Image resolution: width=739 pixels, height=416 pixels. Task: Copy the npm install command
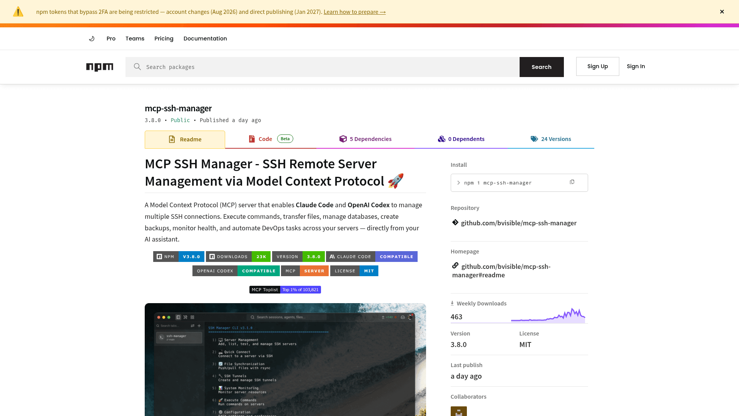click(572, 182)
